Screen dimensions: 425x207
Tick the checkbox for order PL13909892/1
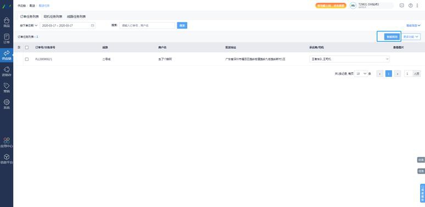(x=26, y=59)
